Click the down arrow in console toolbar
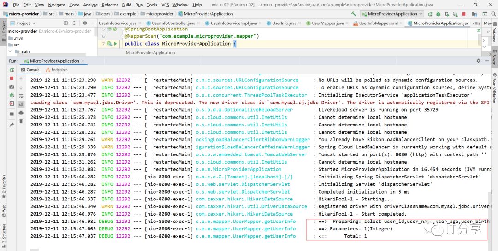The height and width of the screenshot is (251, 498). [x=21, y=87]
